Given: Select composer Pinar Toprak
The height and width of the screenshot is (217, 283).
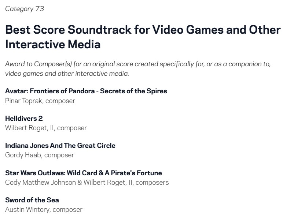Looking at the screenshot, I should click(24, 101).
